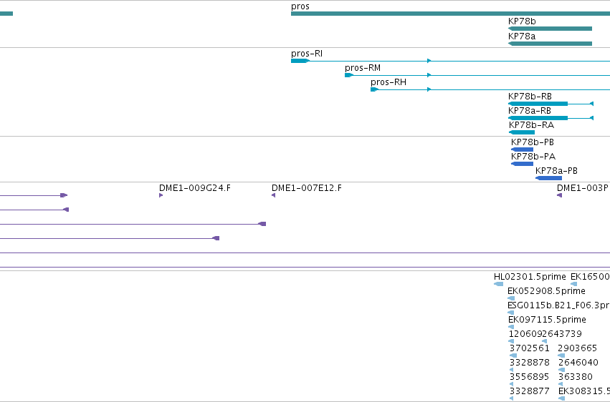
Task: Click the KP78b-RB transcript exon bar
Action: (x=538, y=104)
